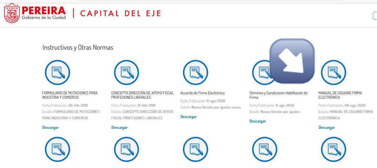Click 11-ago-2020 date under Términos y Condiciones

(285, 105)
